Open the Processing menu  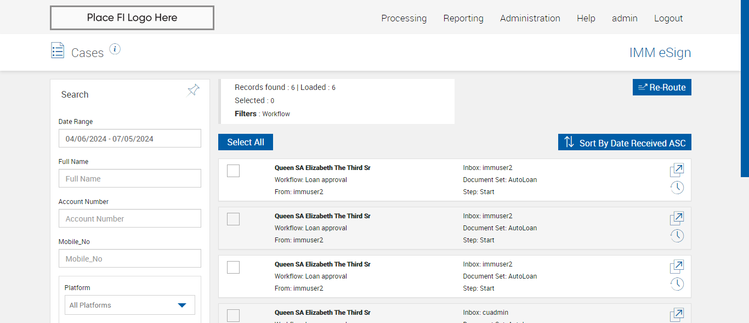(404, 18)
